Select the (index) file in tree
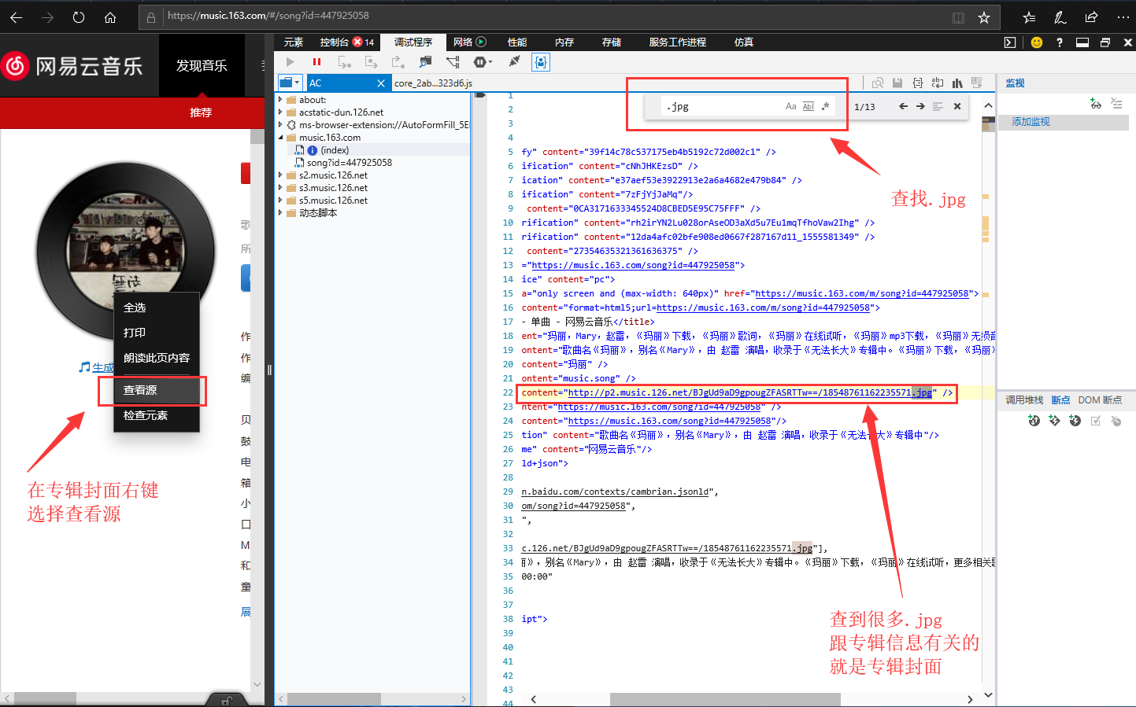 click(334, 150)
